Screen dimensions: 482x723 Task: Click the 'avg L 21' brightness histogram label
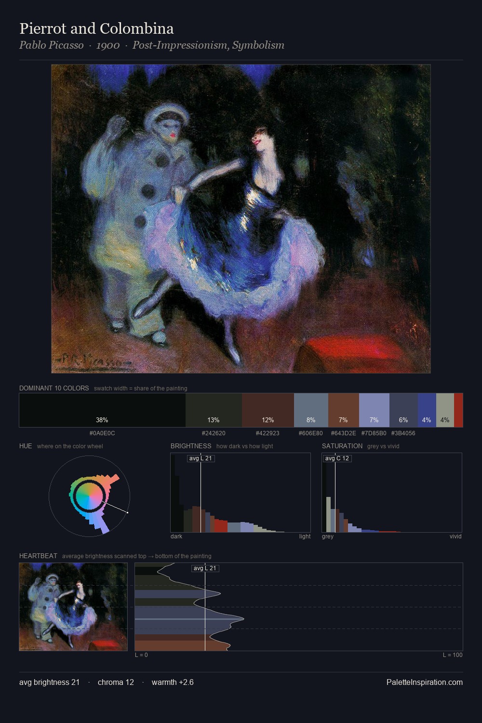(x=201, y=458)
